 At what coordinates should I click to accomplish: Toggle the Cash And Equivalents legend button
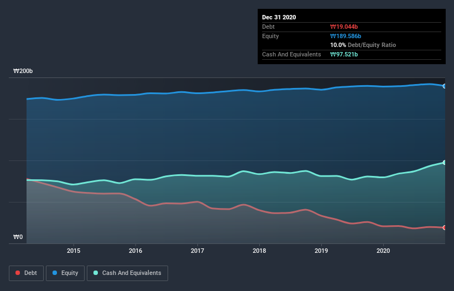pos(127,273)
